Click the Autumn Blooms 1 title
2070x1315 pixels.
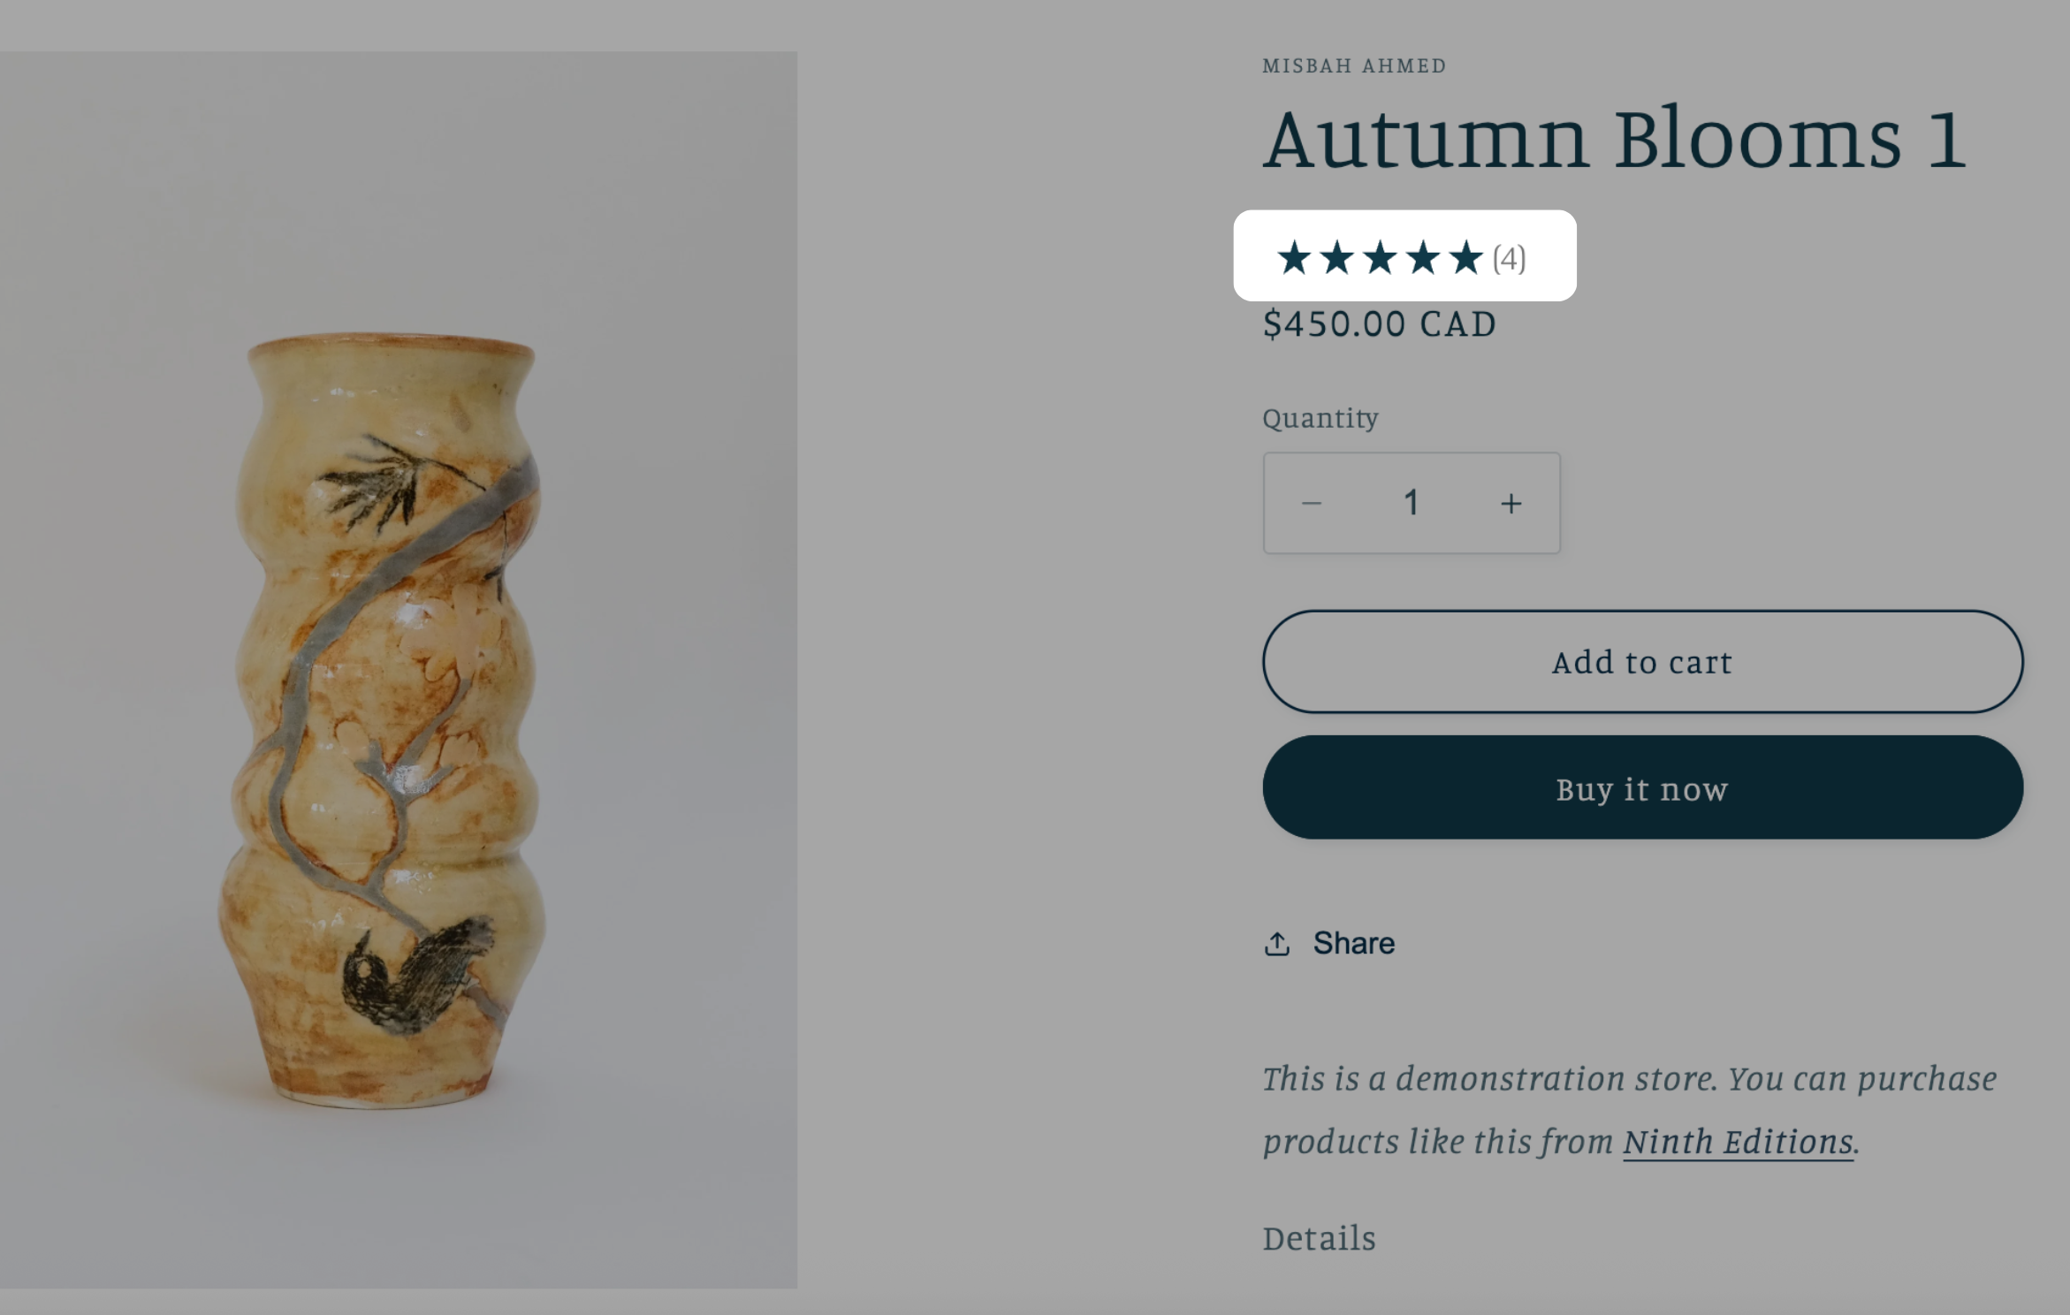pyautogui.click(x=1615, y=139)
